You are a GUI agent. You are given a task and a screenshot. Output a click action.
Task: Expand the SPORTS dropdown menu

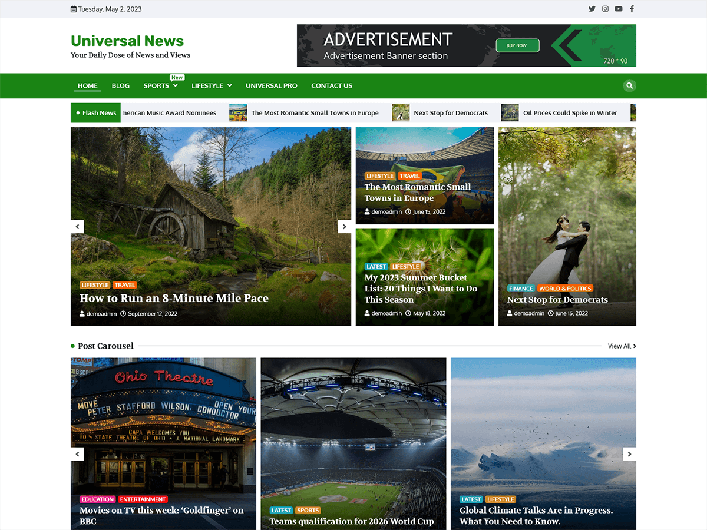160,85
